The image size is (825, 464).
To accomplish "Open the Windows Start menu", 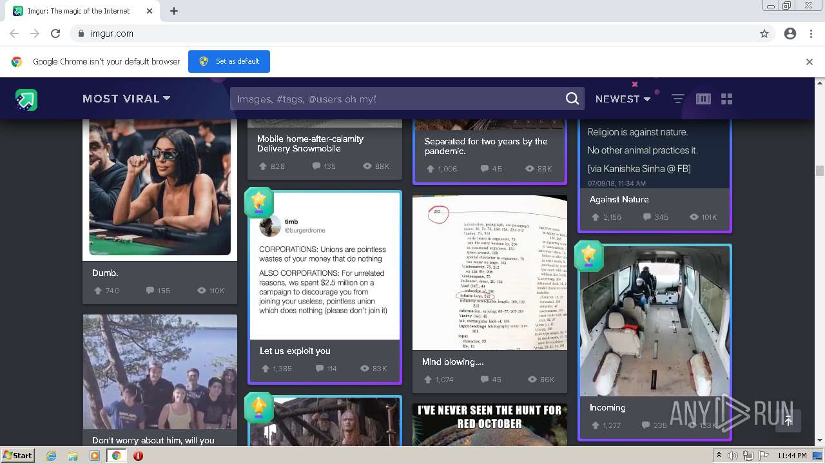I will pos(17,456).
